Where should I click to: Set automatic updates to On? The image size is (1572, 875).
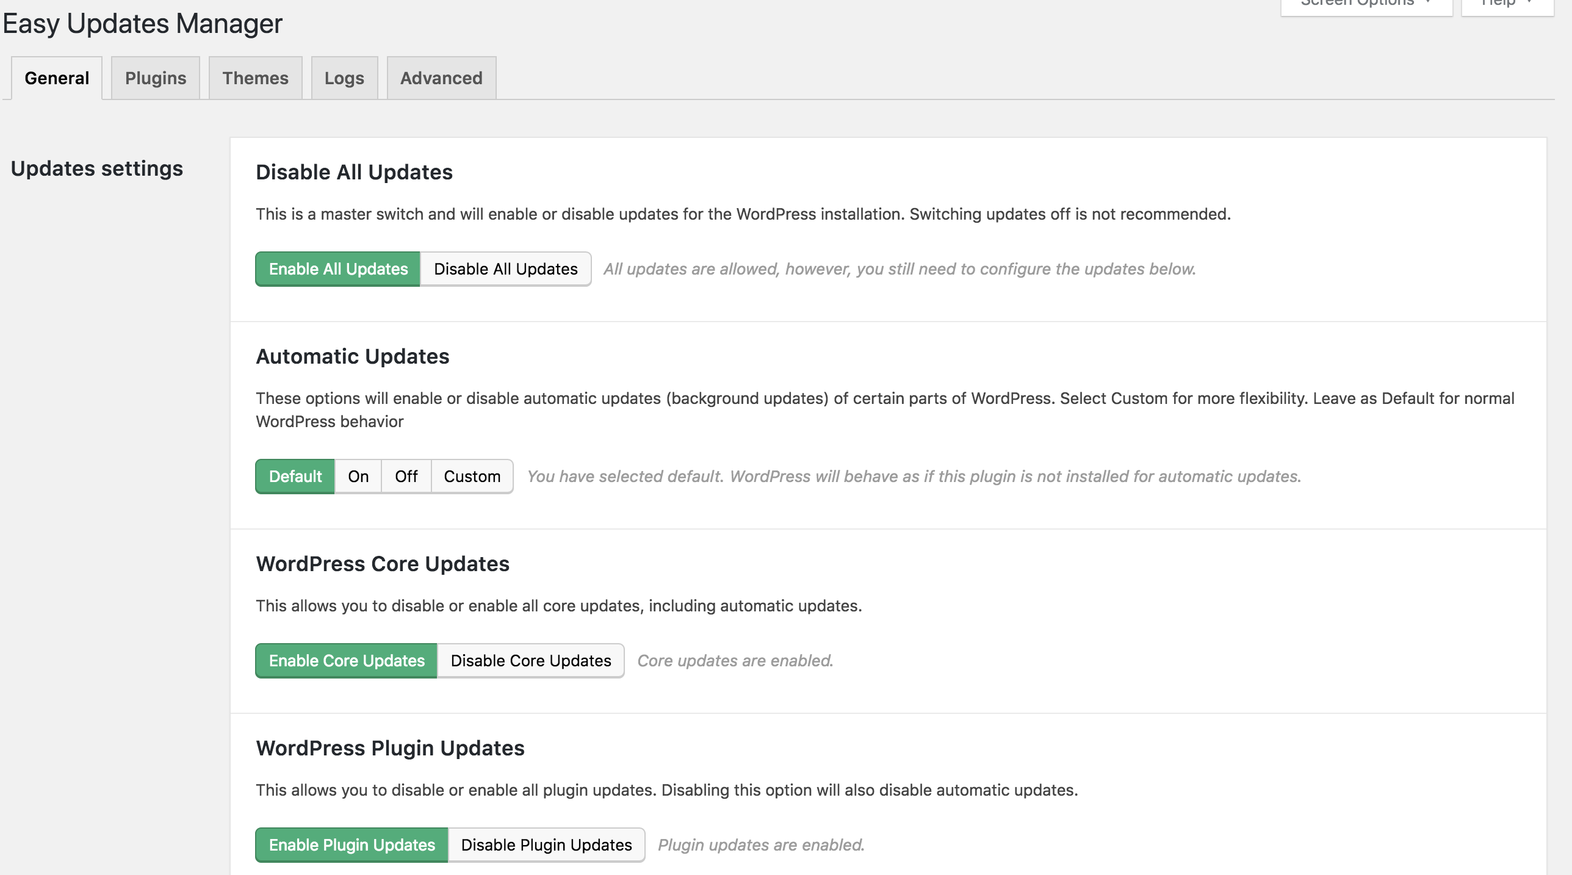pyautogui.click(x=358, y=477)
